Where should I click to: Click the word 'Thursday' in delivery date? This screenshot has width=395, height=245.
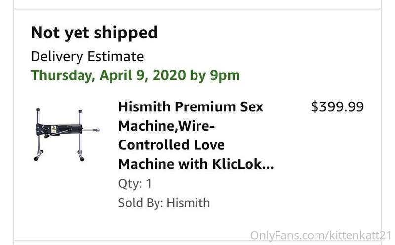(62, 75)
